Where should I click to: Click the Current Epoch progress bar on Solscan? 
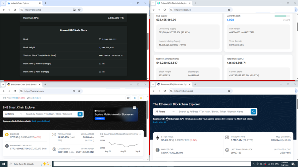[x=282, y=16]
